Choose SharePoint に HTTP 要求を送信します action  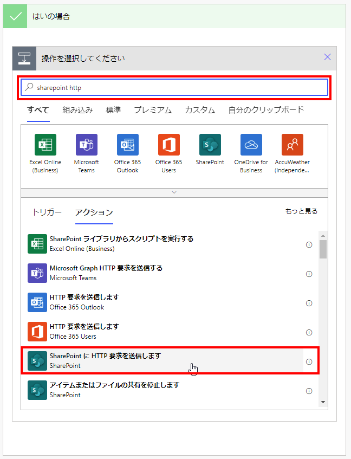[x=165, y=361]
